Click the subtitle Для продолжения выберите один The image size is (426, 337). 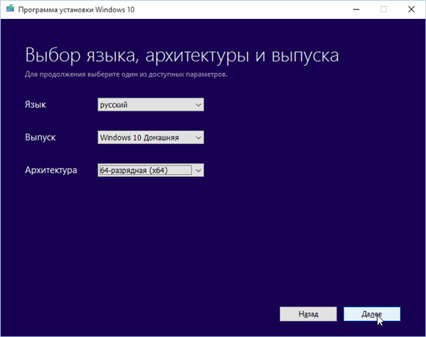pyautogui.click(x=82, y=74)
